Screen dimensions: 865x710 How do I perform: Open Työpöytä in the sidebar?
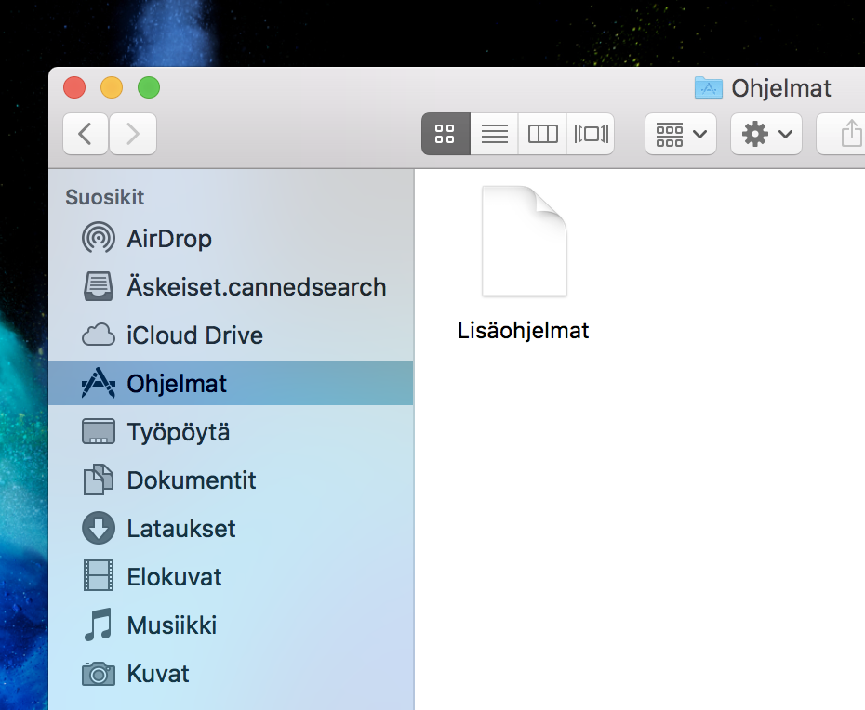tap(231, 431)
